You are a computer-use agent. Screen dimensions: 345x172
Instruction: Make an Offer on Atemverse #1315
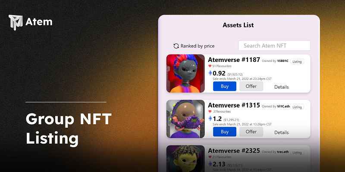pos(251,132)
